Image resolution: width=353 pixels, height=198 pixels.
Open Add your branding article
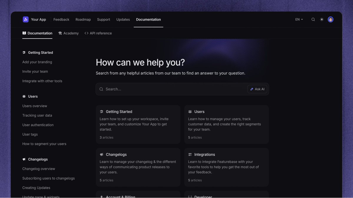(x=37, y=62)
